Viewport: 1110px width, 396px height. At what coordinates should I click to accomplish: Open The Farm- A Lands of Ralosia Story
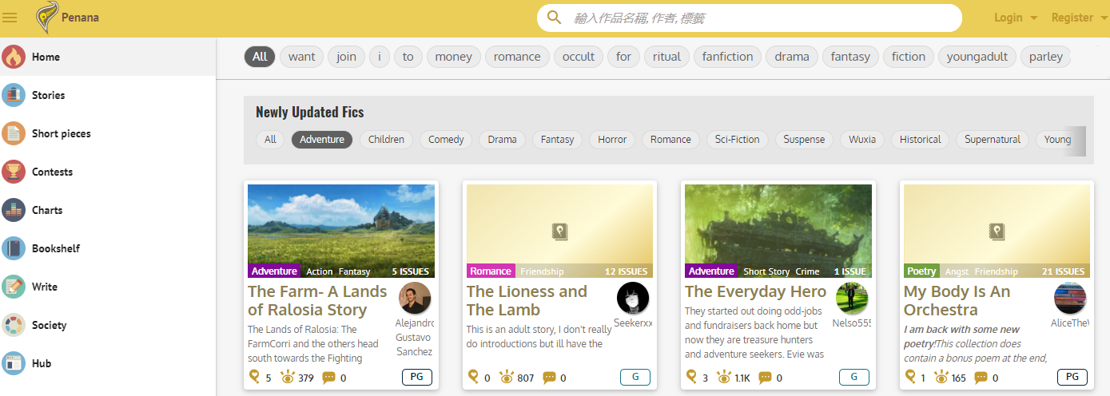click(x=317, y=301)
